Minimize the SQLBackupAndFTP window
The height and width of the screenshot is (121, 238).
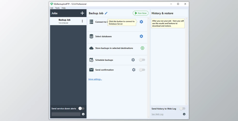click(171, 4)
